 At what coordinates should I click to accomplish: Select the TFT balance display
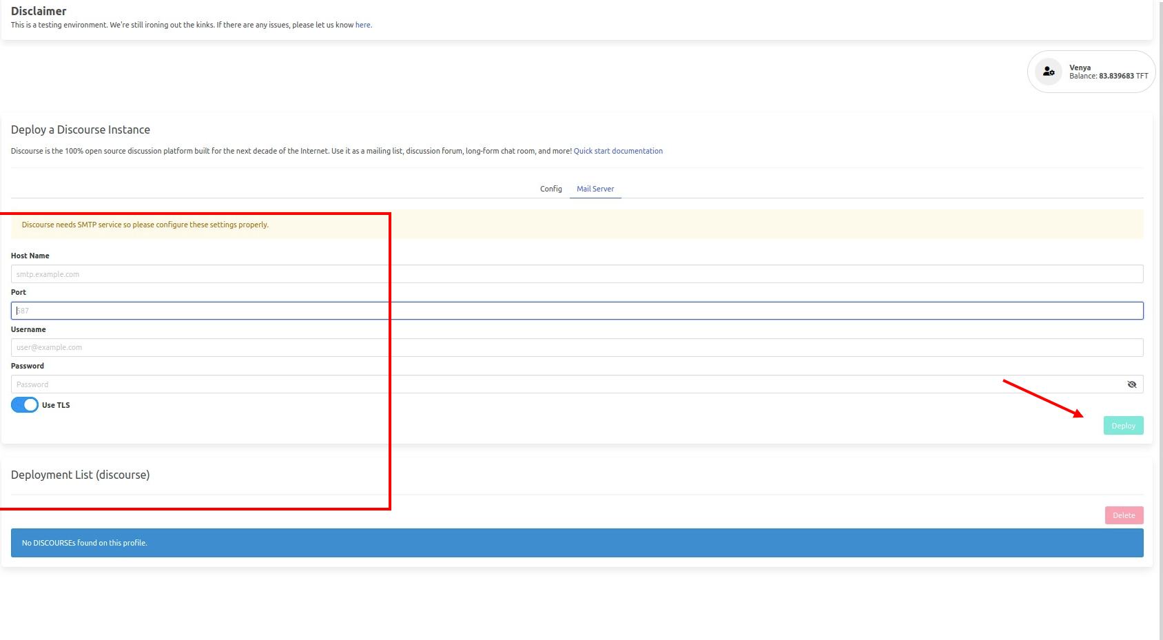pyautogui.click(x=1107, y=76)
